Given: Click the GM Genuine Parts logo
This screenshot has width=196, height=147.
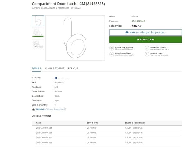Looking at the screenshot, I should [62, 78].
